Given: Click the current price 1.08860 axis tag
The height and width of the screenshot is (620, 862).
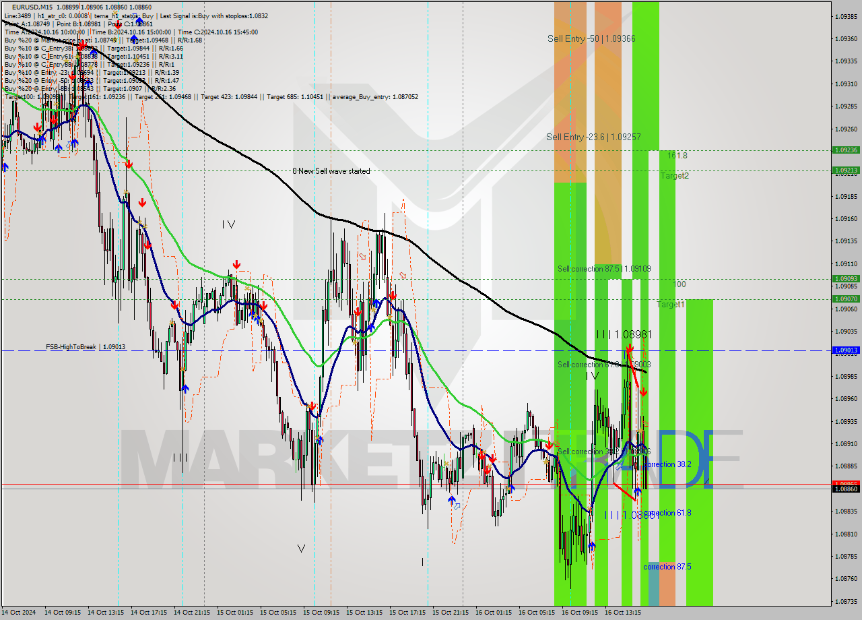Looking at the screenshot, I should 845,489.
